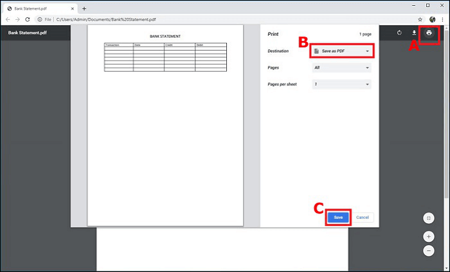Open the Chrome three-dot menu

[x=443, y=19]
